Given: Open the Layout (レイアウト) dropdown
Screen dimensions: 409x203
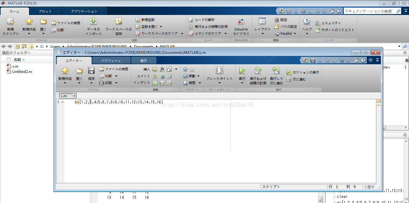Looking at the screenshot, I should 262,33.
